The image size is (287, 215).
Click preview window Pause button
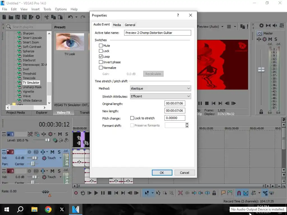click(200, 103)
